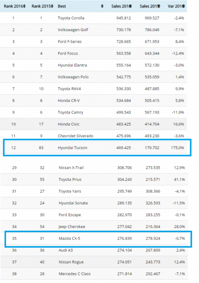Select Chevrolet Silverado model name

coord(76,136)
